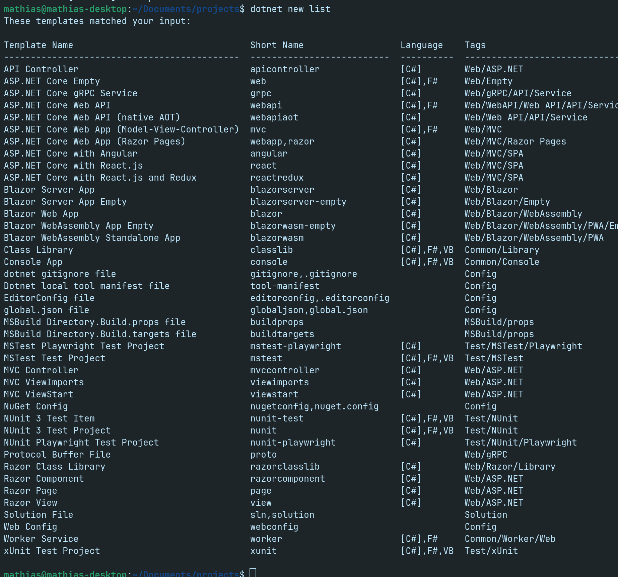Select the Template Name column header
The image size is (618, 577).
[x=38, y=45]
